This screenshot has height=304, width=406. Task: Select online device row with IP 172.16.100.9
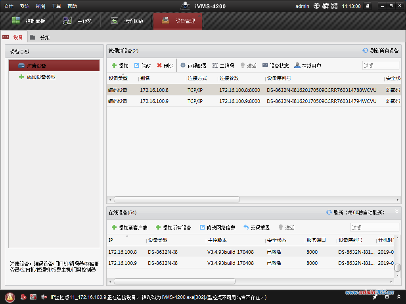point(251,263)
